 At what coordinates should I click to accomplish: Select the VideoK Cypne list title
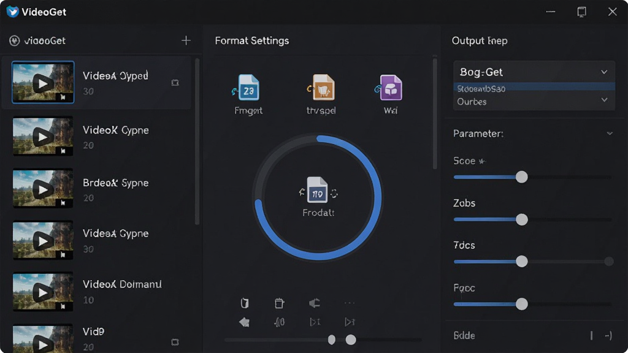[x=116, y=130]
